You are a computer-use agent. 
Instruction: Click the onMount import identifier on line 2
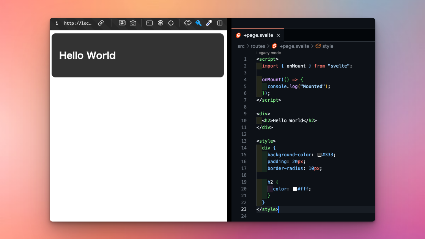point(296,66)
